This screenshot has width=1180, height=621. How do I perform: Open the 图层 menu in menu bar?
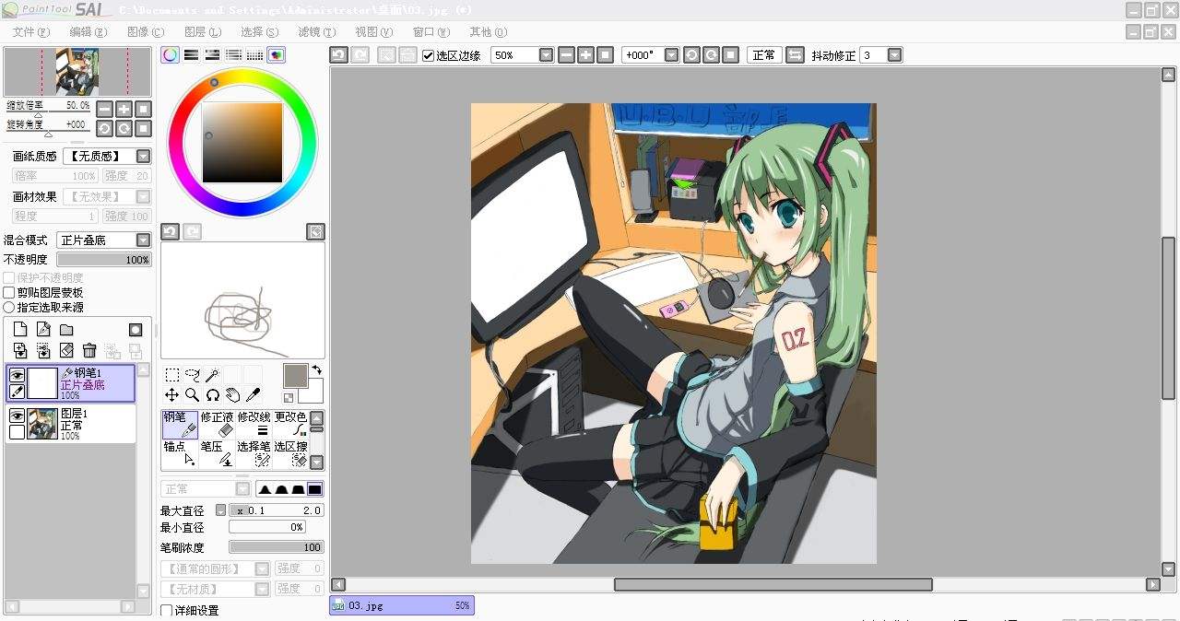coord(202,31)
